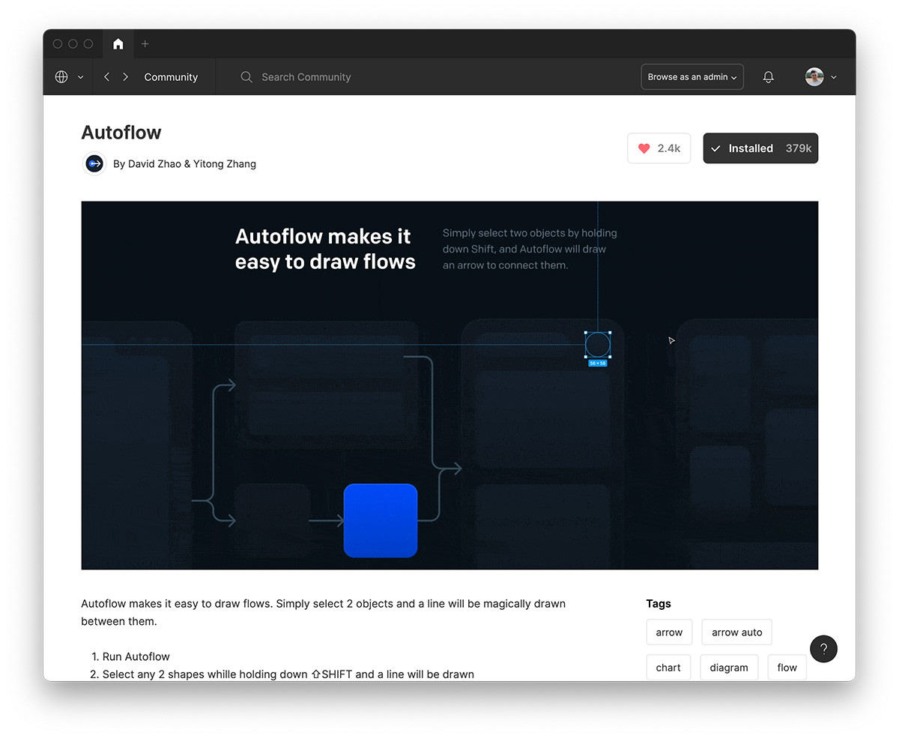Open a new tab with plus icon

click(x=145, y=44)
